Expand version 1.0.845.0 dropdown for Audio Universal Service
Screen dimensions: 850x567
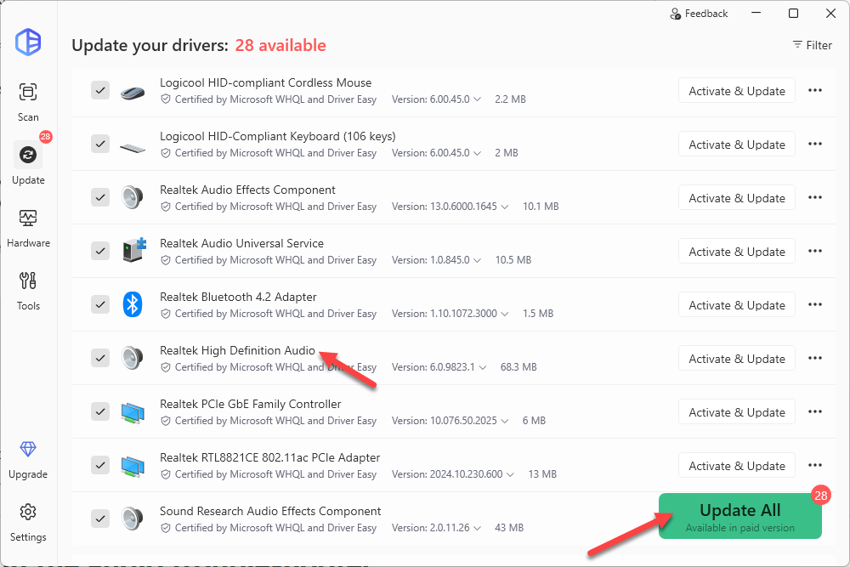[x=477, y=260]
